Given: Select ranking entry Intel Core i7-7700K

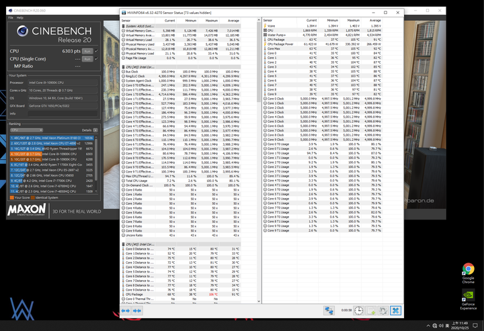Looking at the screenshot, I should 52,181.
